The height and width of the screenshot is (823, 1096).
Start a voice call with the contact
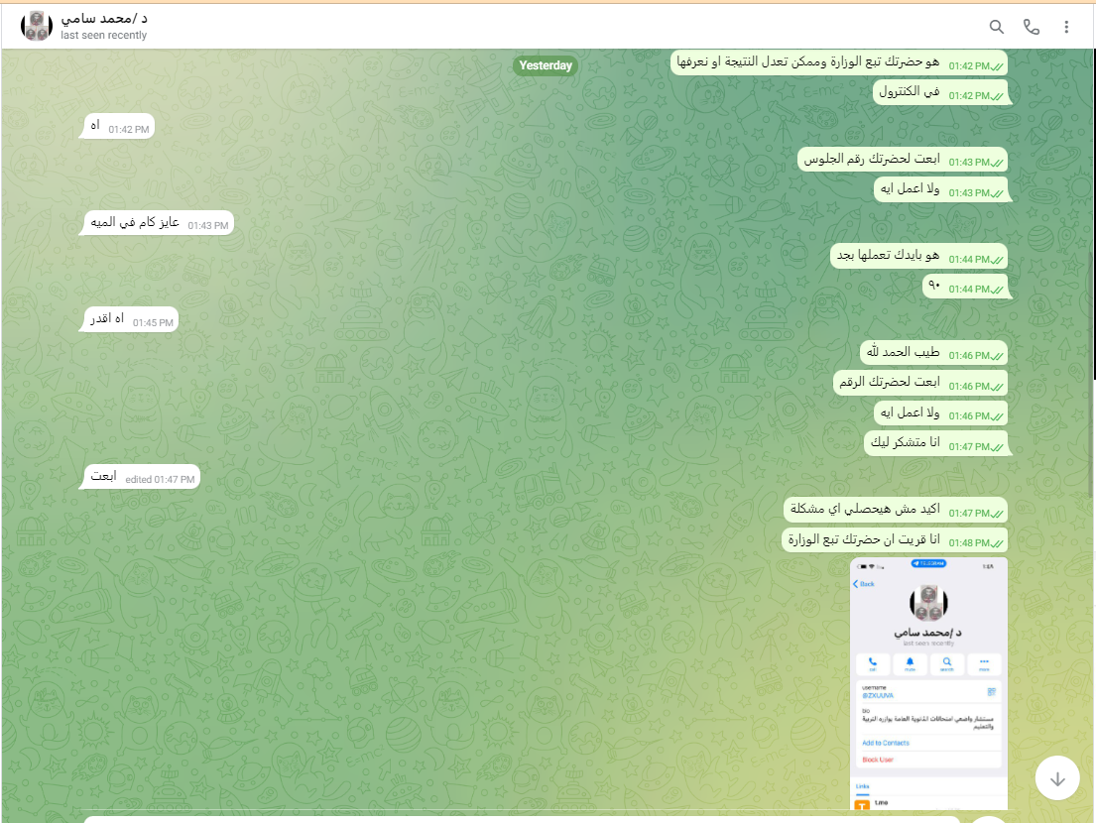(1032, 27)
